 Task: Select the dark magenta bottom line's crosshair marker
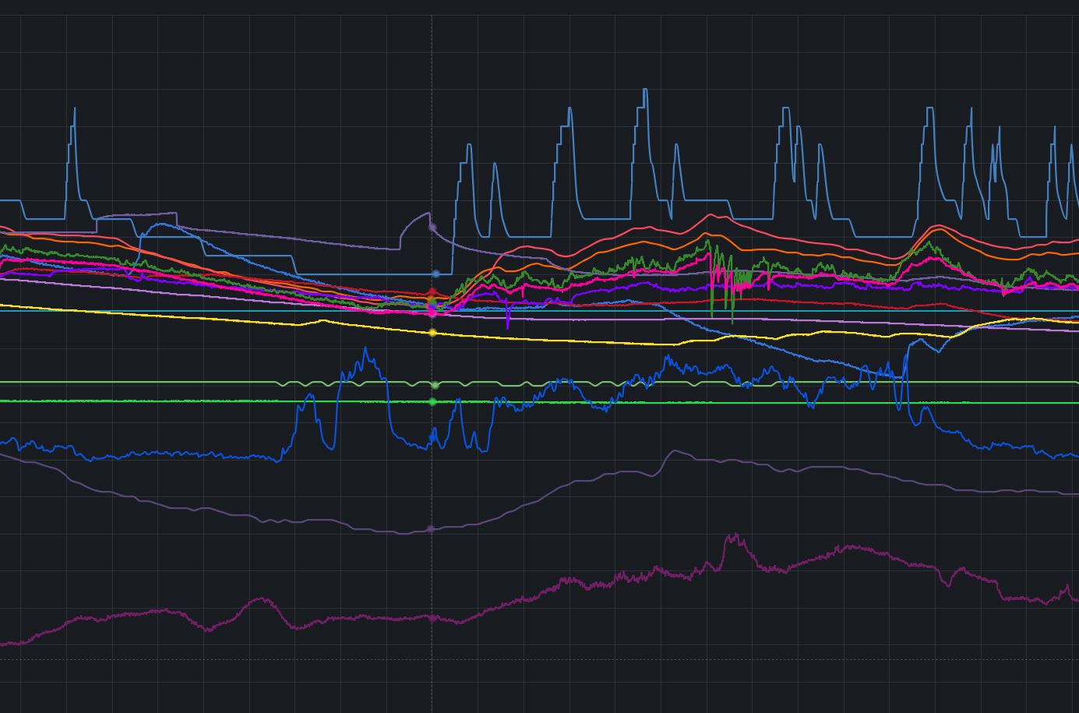click(432, 618)
